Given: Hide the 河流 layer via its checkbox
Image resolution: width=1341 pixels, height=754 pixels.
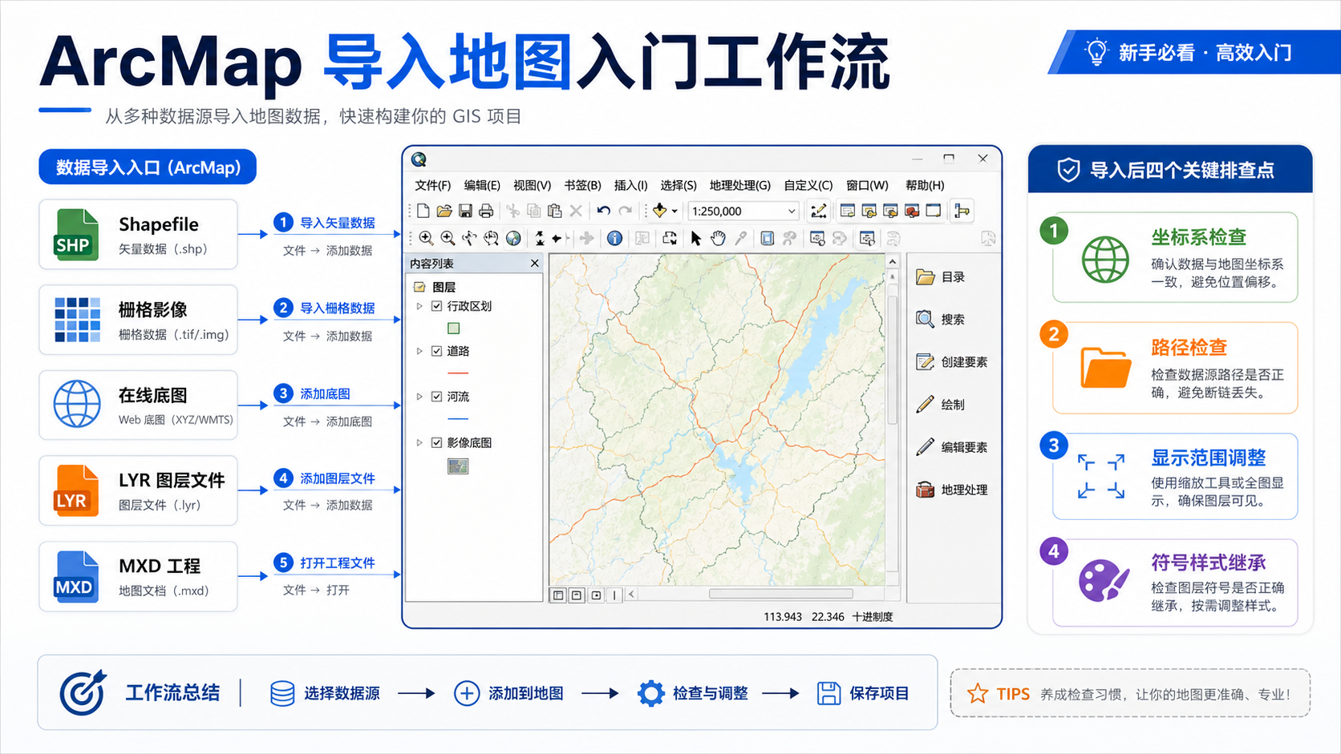Looking at the screenshot, I should tap(437, 397).
